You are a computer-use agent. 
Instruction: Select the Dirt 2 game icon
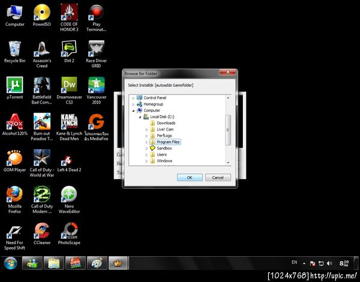[69, 52]
